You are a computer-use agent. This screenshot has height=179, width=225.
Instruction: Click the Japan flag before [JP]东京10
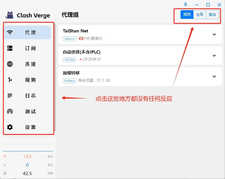click(x=81, y=59)
